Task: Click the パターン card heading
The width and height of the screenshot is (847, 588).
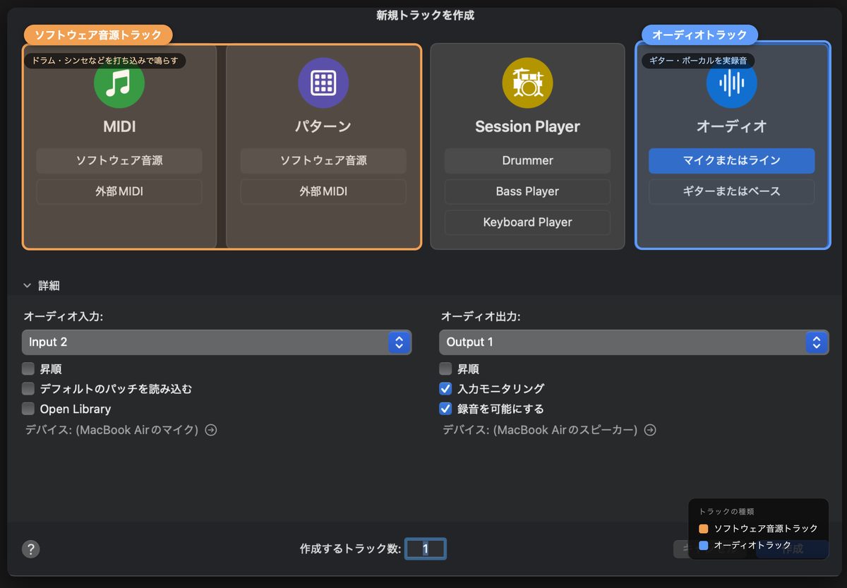Action: pos(323,127)
